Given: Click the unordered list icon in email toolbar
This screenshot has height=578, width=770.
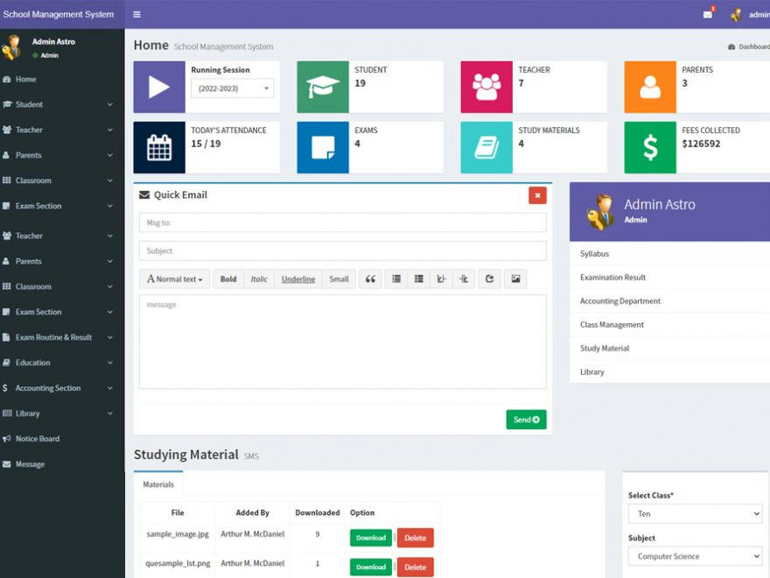Looking at the screenshot, I should pyautogui.click(x=395, y=278).
